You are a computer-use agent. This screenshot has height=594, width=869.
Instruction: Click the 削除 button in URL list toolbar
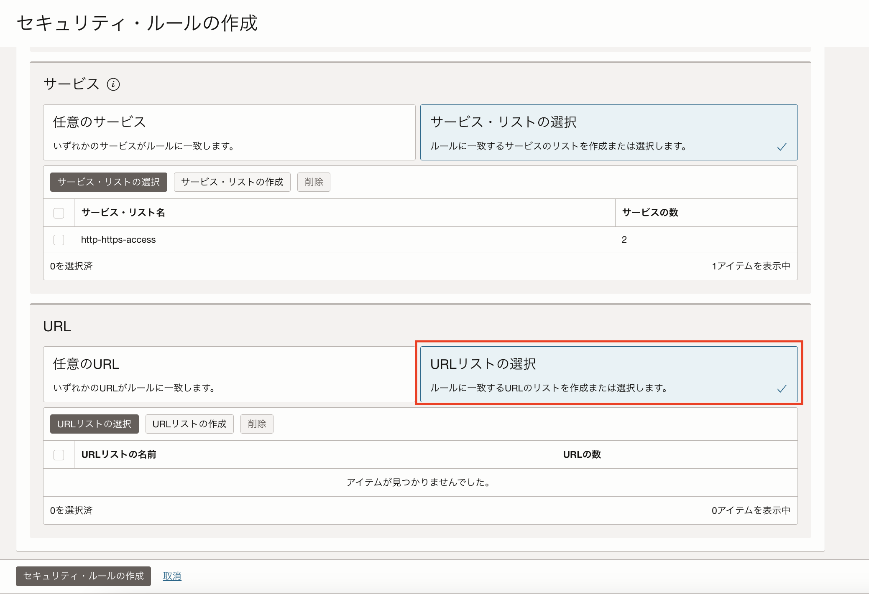257,424
